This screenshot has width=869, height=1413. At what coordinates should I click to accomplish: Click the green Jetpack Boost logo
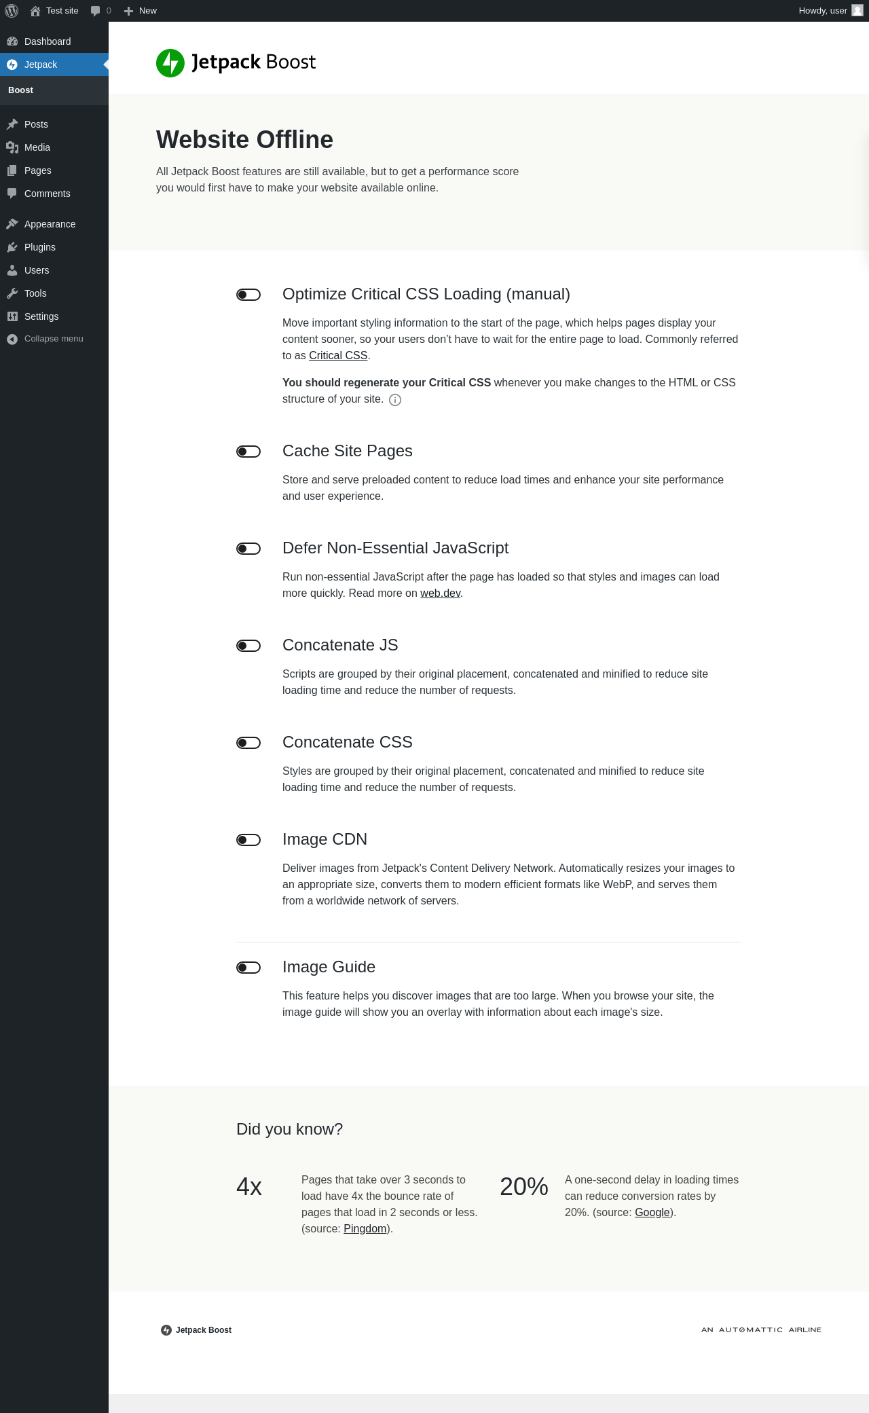point(170,63)
